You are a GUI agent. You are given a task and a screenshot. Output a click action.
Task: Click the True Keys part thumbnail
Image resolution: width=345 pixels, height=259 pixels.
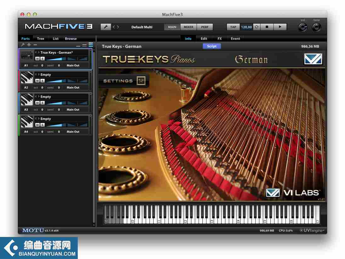27,56
